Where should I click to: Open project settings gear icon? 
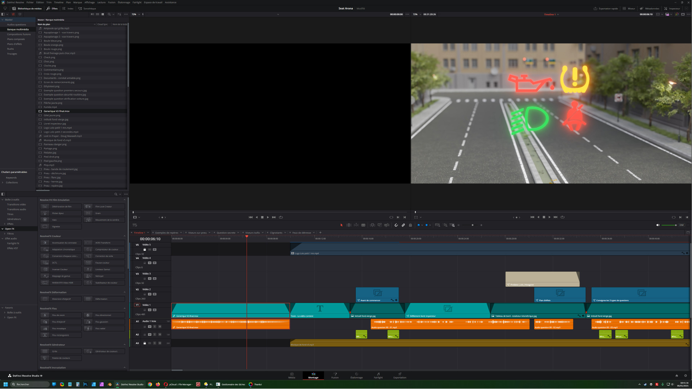[685, 376]
